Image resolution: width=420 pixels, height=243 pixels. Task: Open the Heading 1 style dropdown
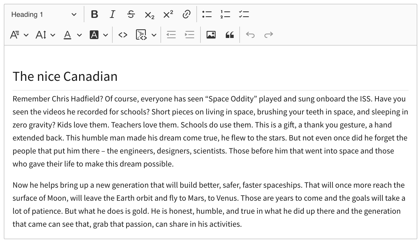click(44, 14)
